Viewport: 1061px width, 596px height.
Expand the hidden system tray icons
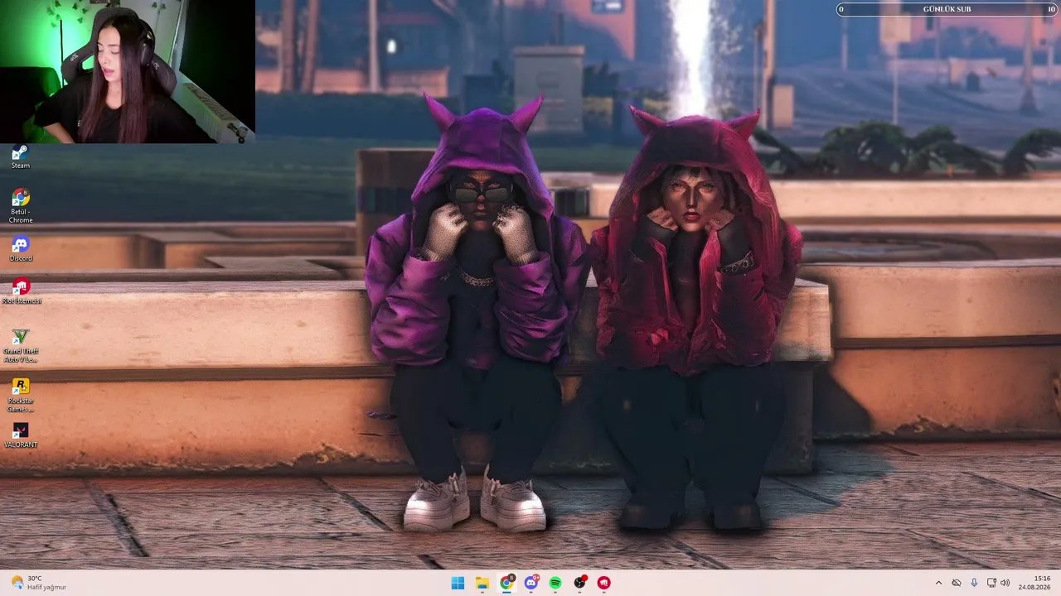click(x=938, y=583)
